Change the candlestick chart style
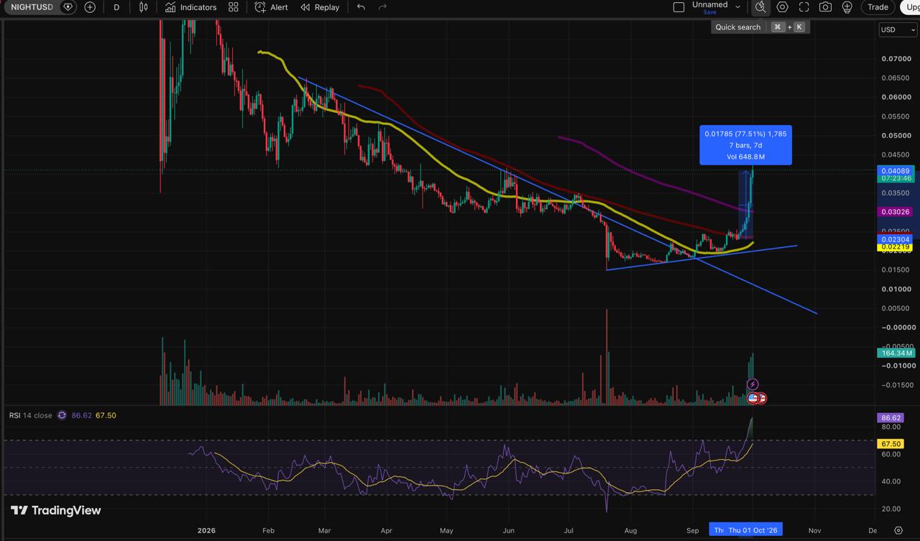The width and height of the screenshot is (920, 541). tap(144, 7)
